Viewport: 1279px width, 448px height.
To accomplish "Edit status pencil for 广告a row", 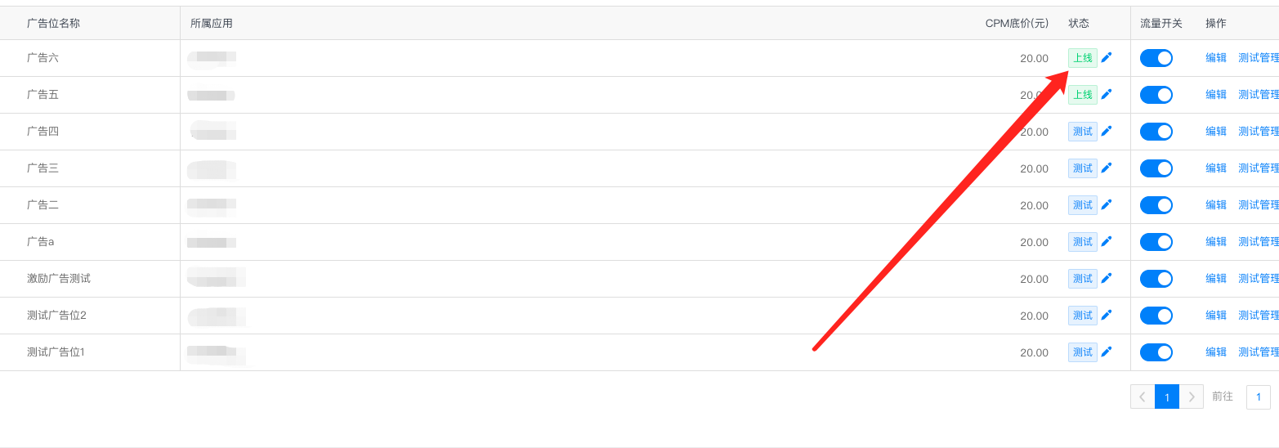I will point(1107,241).
